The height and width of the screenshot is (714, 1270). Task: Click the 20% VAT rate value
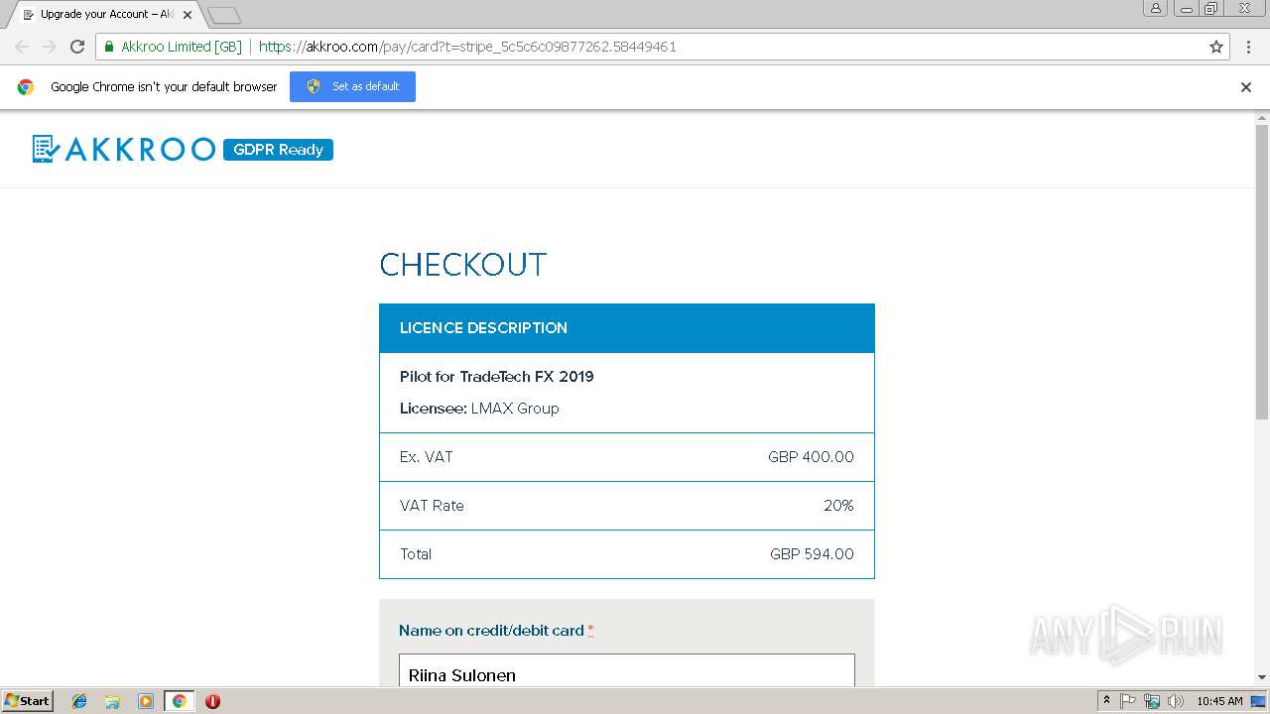pos(838,506)
